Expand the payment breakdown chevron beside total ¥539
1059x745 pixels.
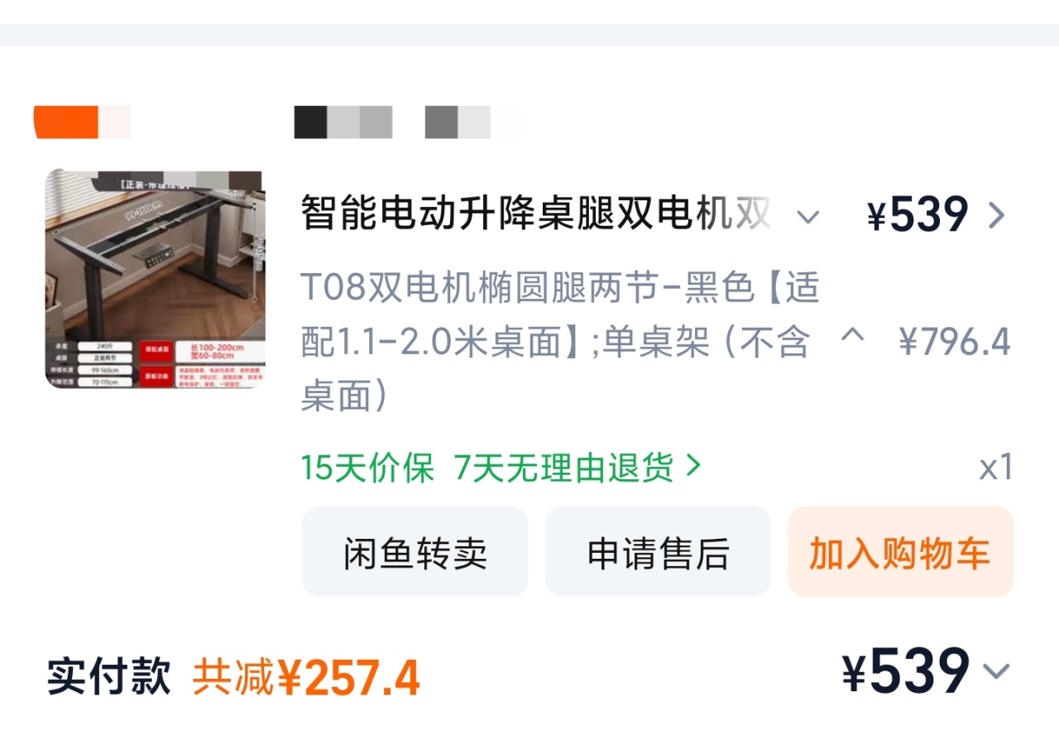pyautogui.click(x=997, y=670)
